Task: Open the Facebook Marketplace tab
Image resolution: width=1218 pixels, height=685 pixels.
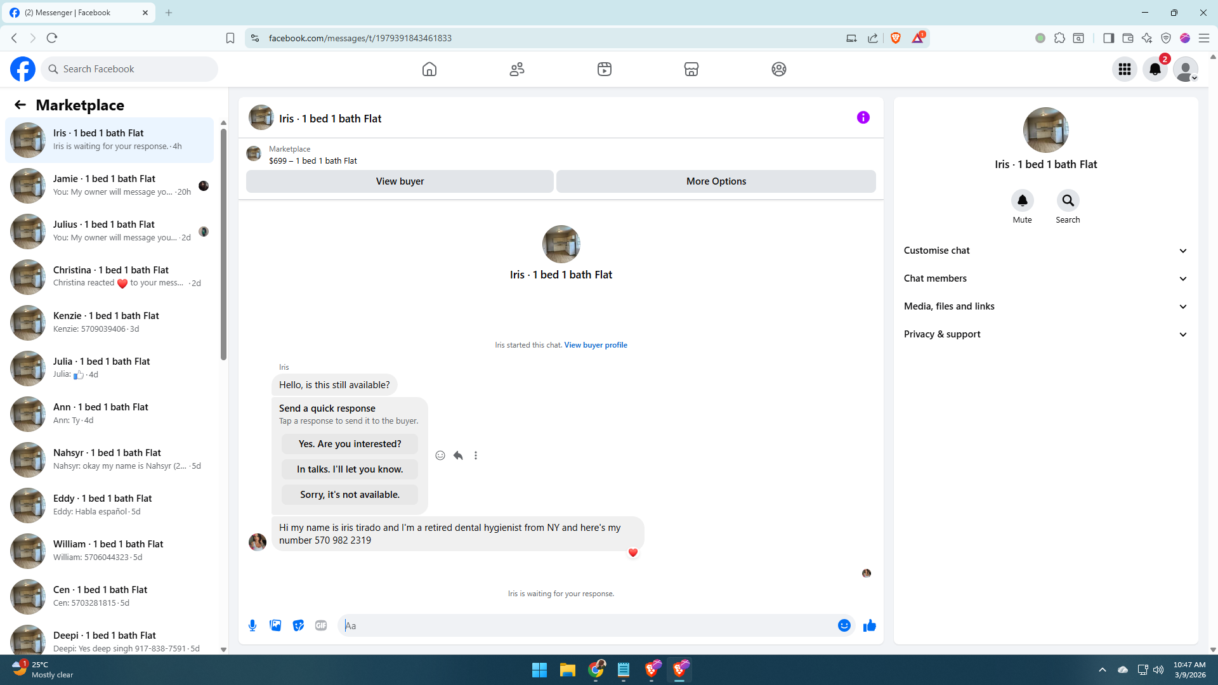Action: [x=691, y=69]
